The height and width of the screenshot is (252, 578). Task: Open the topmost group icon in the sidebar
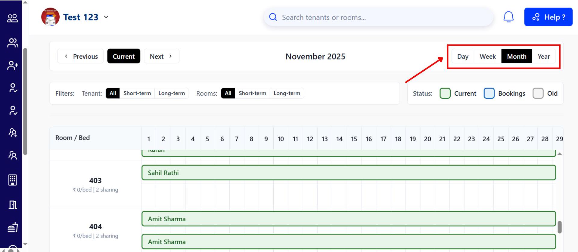pyautogui.click(x=13, y=18)
